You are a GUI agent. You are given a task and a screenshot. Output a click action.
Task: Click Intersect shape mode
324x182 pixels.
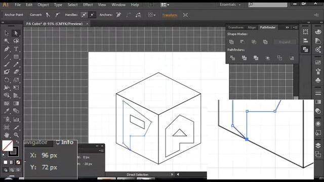click(254, 42)
